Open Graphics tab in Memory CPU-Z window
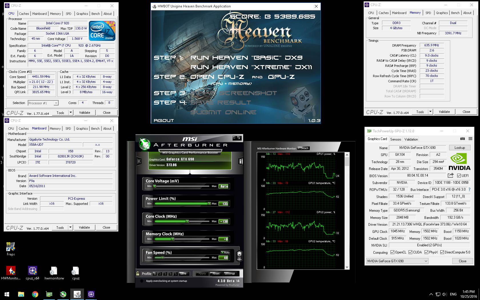 [442, 13]
